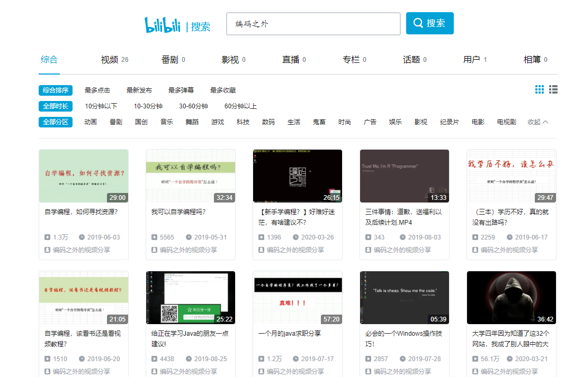The height and width of the screenshot is (377, 583).
Task: Enable the 科技 category filter
Action: (243, 121)
